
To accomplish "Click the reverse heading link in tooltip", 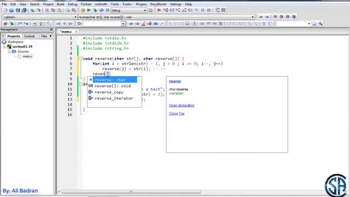I will (175, 82).
